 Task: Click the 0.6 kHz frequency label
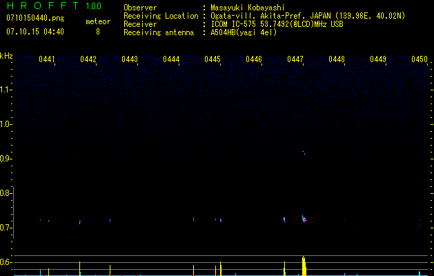click(6, 262)
